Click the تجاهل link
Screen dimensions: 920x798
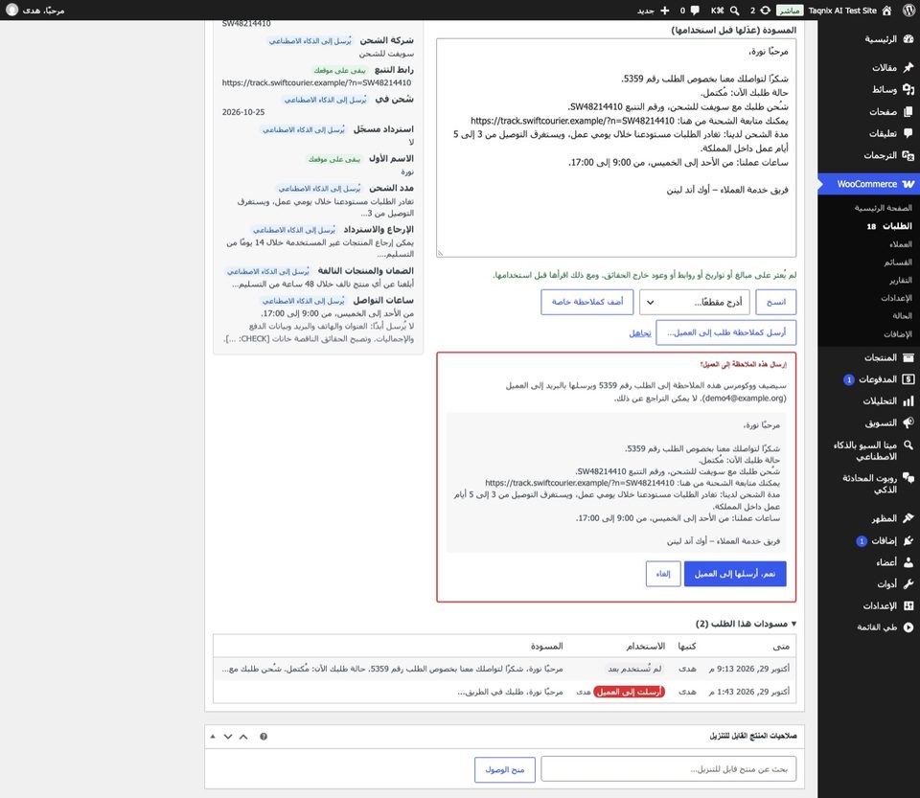pos(640,333)
